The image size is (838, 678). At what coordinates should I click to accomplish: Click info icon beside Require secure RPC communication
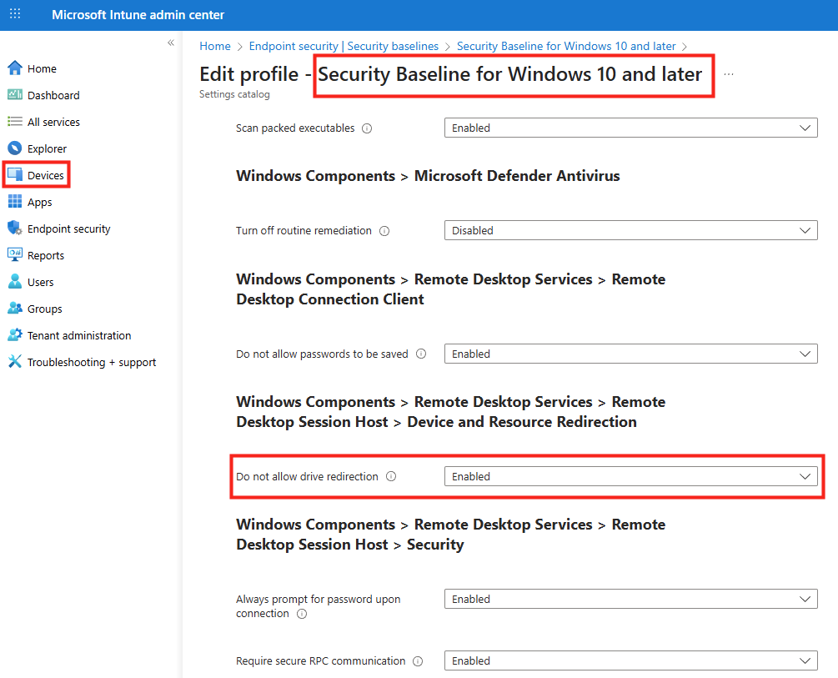(418, 661)
